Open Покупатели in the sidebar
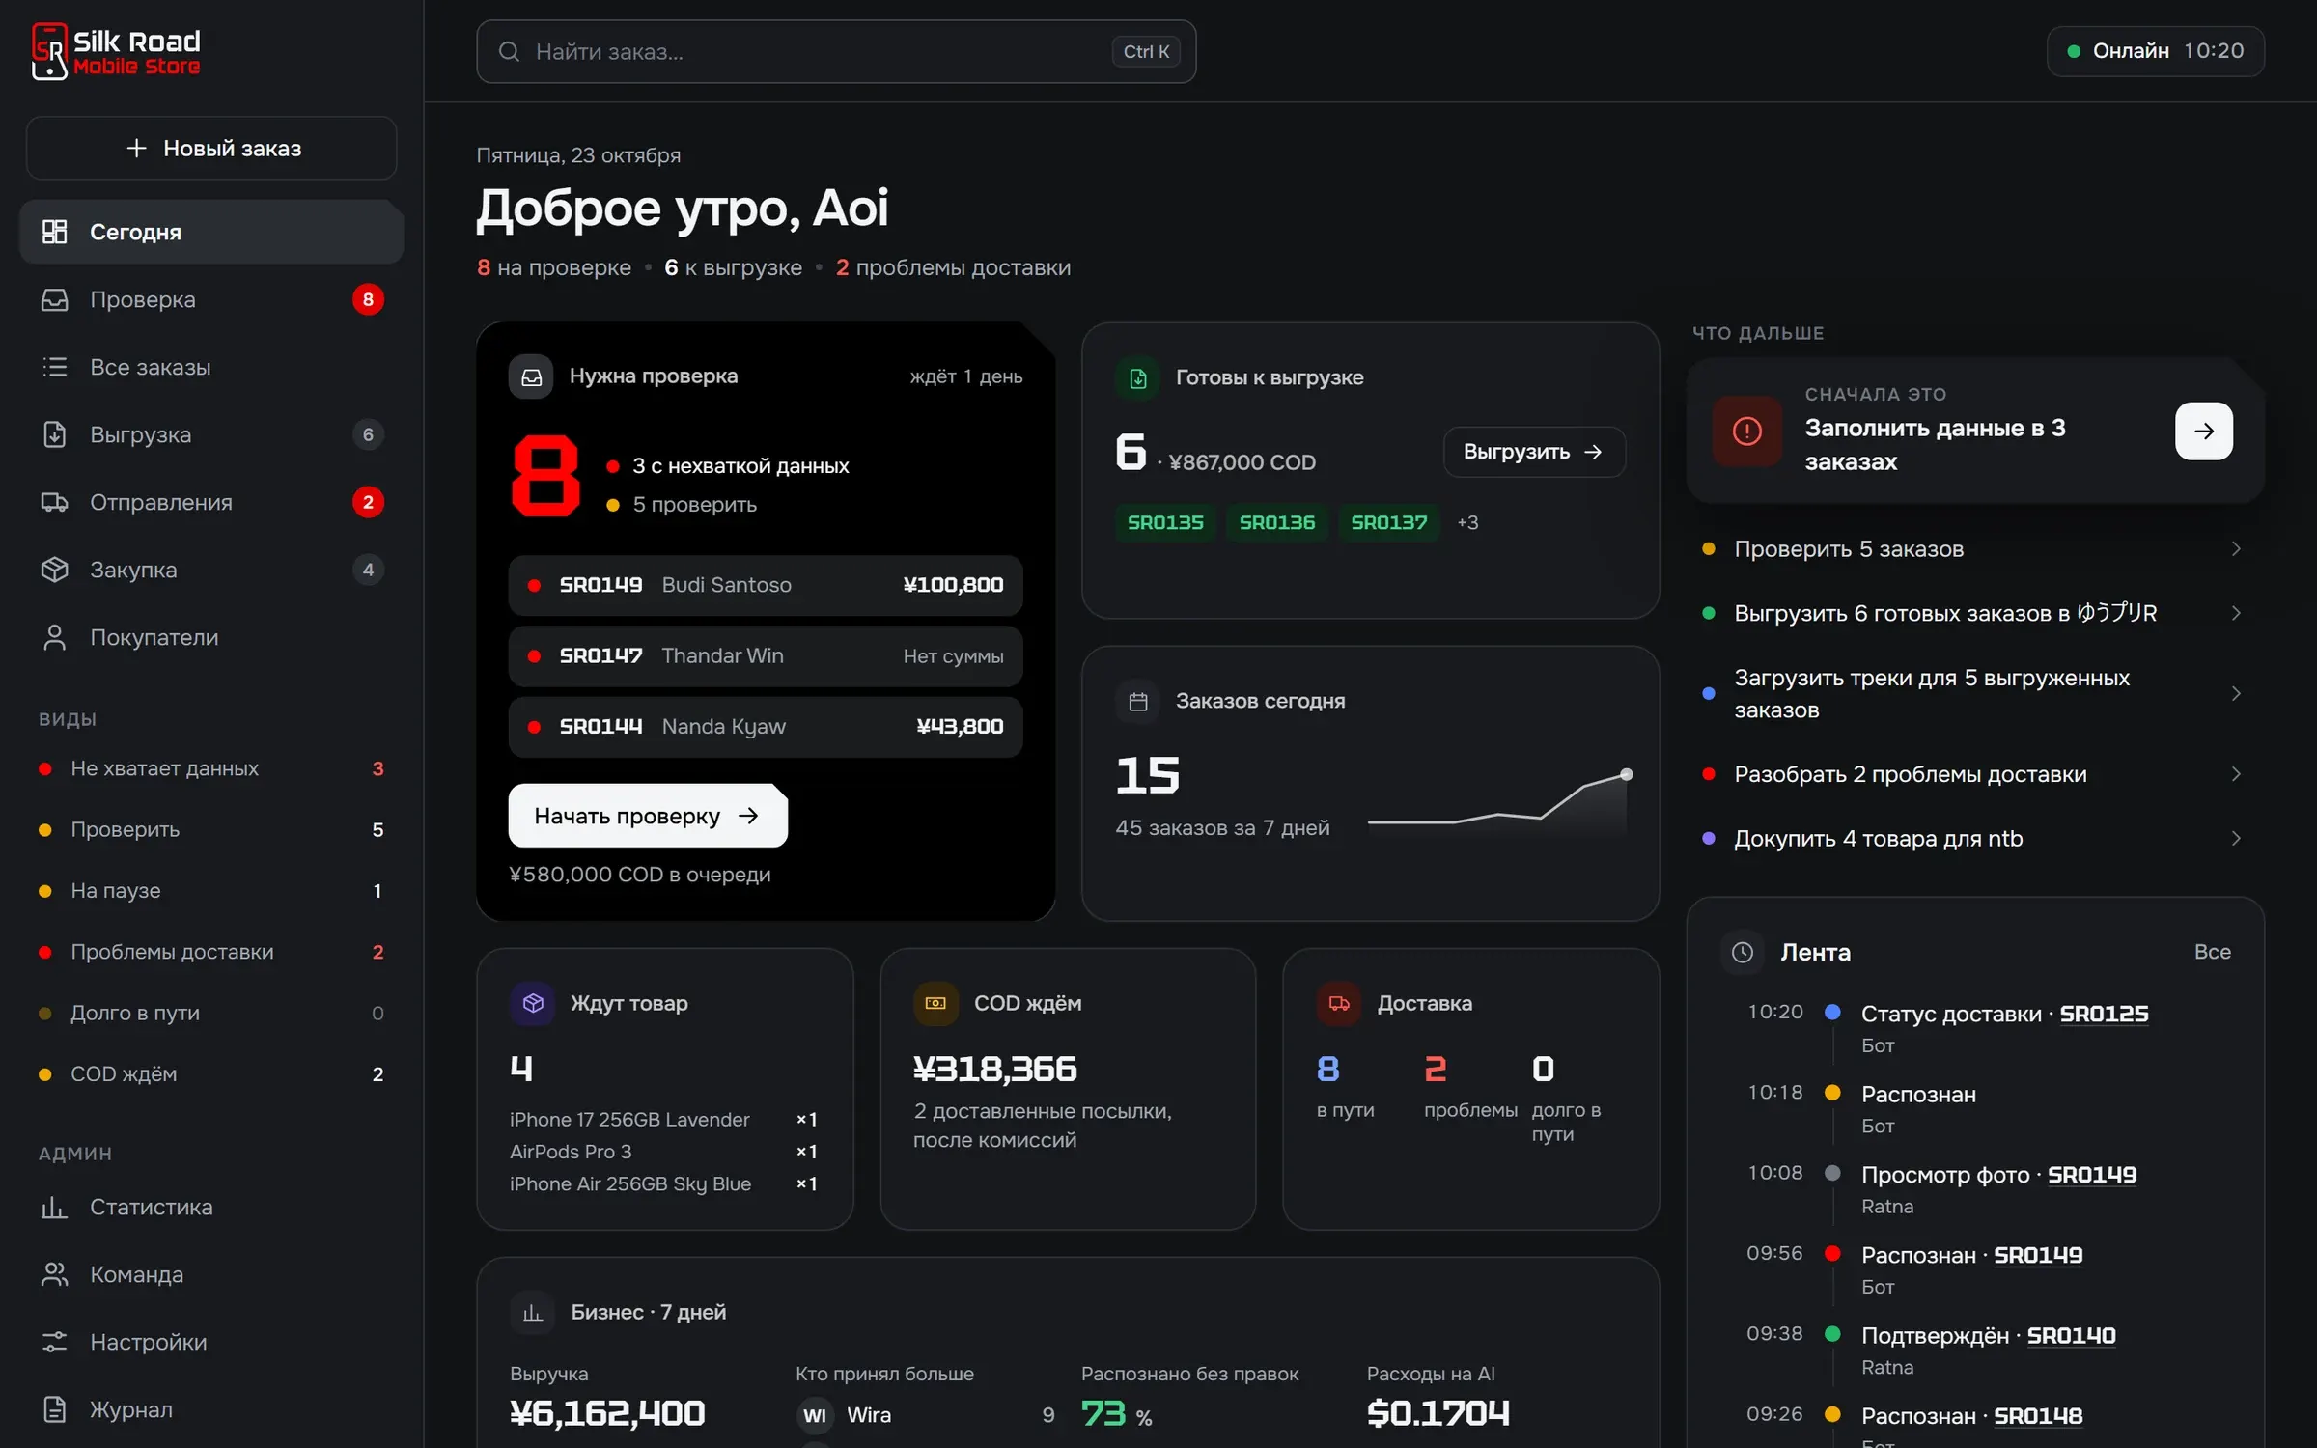The height and width of the screenshot is (1448, 2317). (211, 637)
